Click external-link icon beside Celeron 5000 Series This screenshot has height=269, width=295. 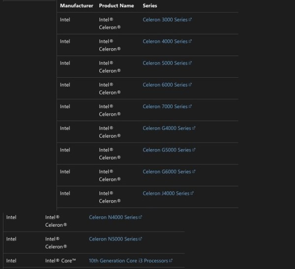pyautogui.click(x=190, y=62)
